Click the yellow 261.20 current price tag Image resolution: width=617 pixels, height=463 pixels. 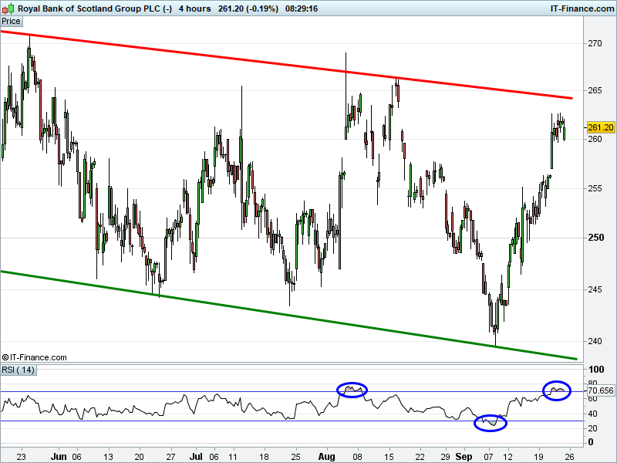pyautogui.click(x=601, y=127)
